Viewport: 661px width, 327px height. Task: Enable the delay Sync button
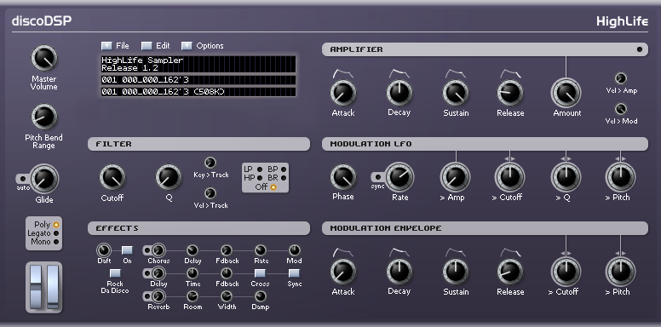point(294,273)
